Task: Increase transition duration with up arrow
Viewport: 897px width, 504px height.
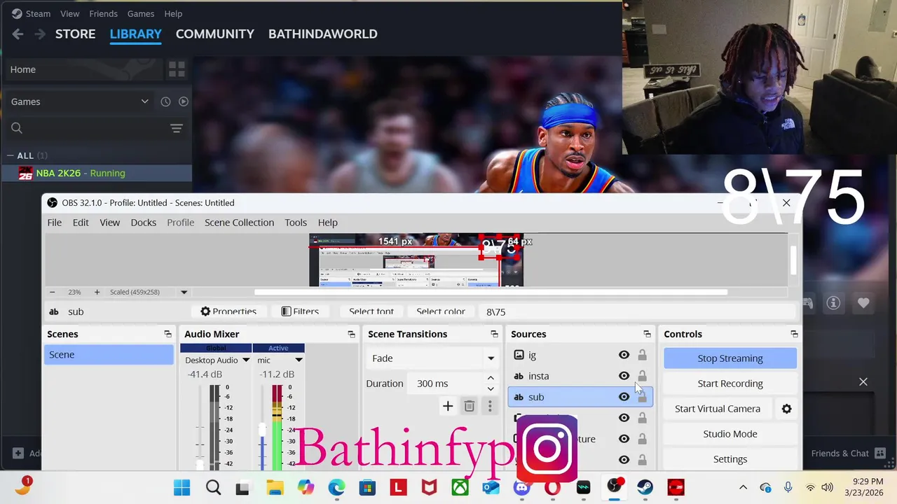Action: [491, 378]
